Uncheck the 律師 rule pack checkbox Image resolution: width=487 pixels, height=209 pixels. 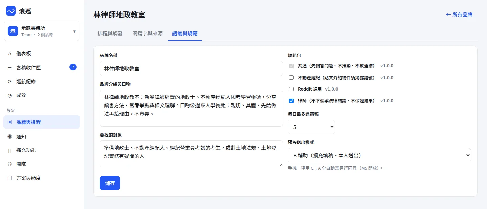(291, 101)
